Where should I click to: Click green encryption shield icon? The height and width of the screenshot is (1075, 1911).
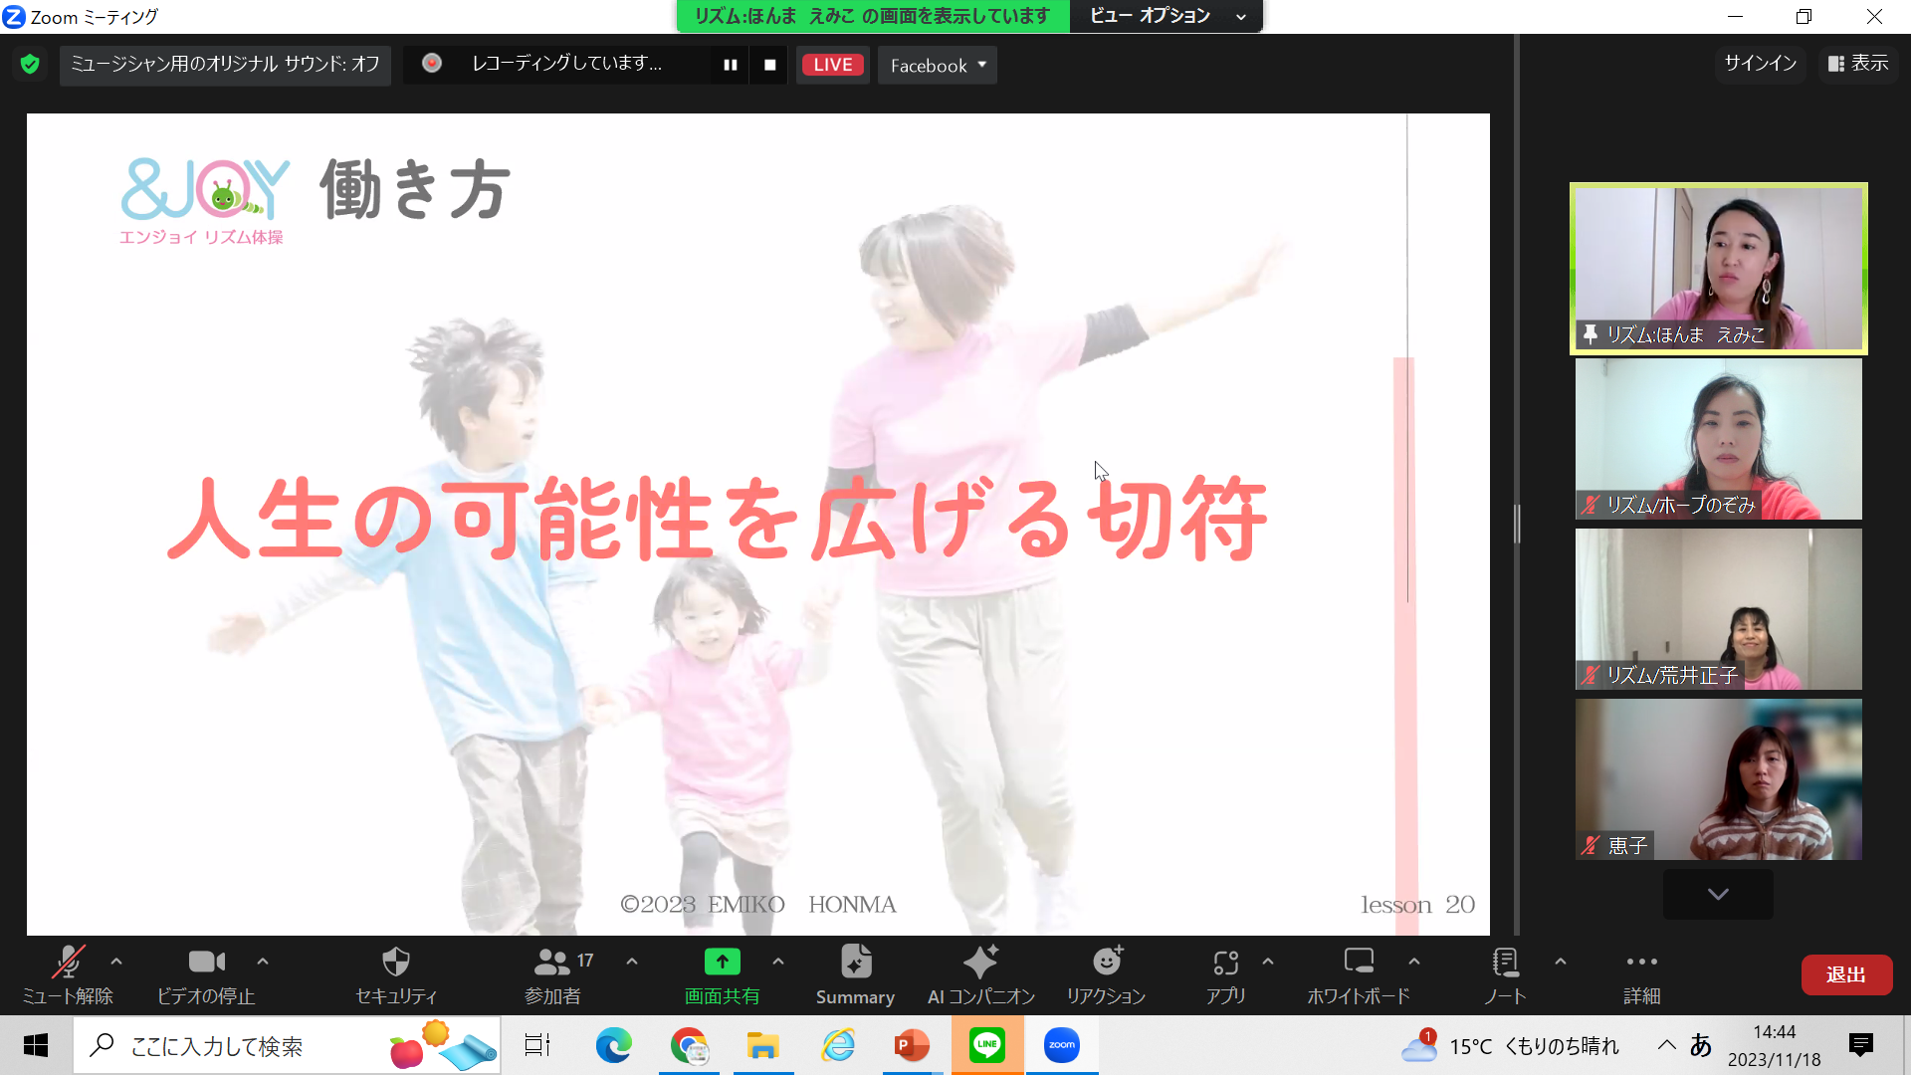(x=30, y=65)
